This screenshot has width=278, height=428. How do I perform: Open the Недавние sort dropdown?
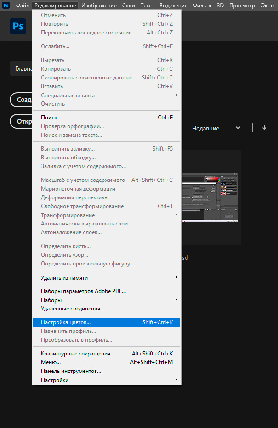coord(216,128)
